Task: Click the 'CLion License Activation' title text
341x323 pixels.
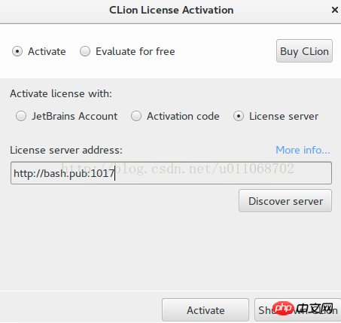Action: [172, 10]
